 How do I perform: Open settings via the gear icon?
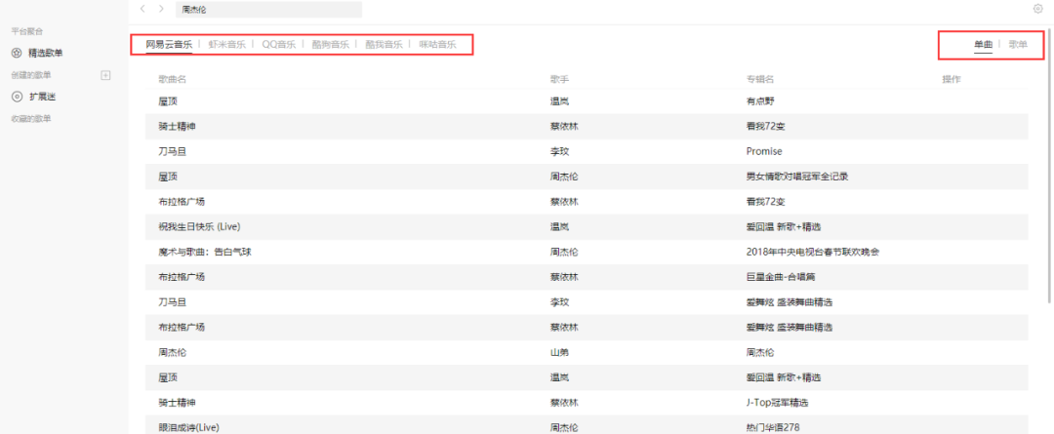click(1036, 9)
